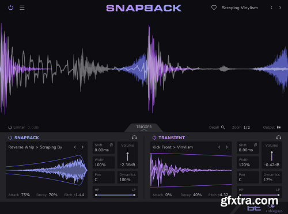Click the Transient Pan C value
The image size is (288, 214).
coord(240,179)
